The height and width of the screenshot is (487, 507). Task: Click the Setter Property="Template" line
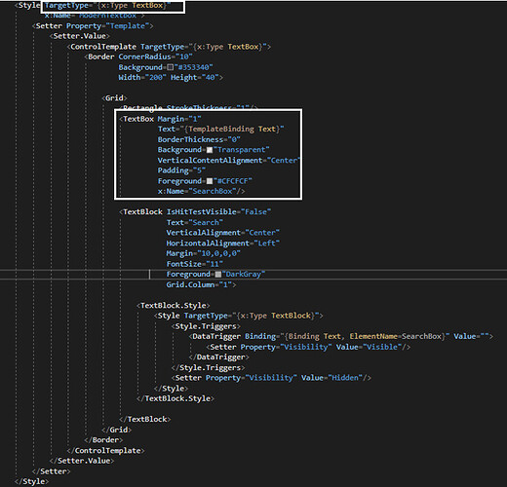click(93, 26)
